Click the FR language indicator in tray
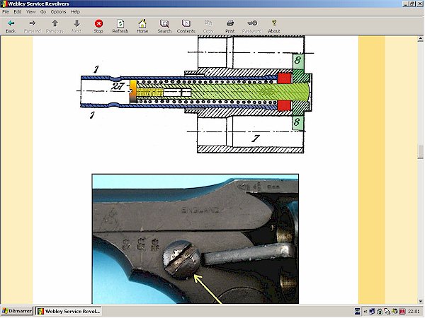This screenshot has height=318, width=425. tap(358, 312)
